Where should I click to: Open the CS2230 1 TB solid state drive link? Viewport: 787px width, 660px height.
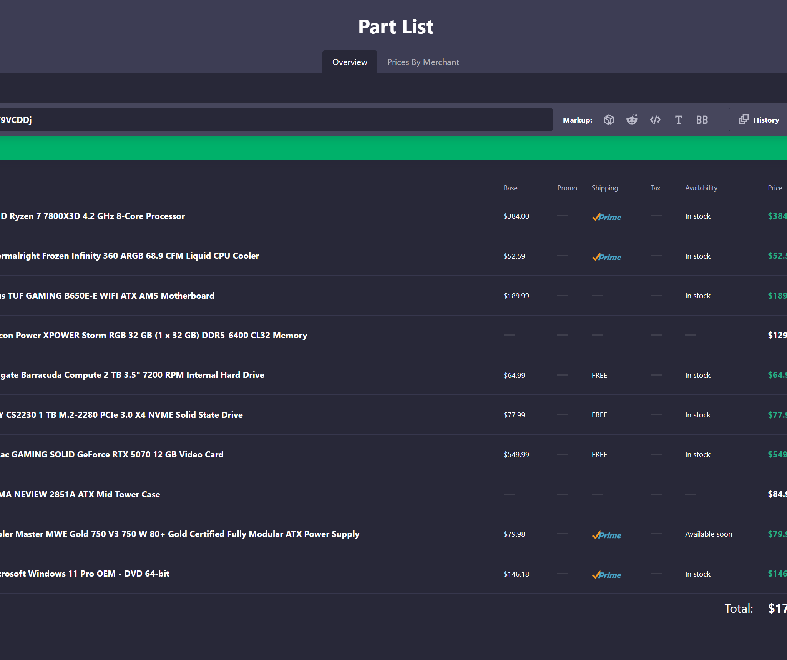(x=121, y=415)
